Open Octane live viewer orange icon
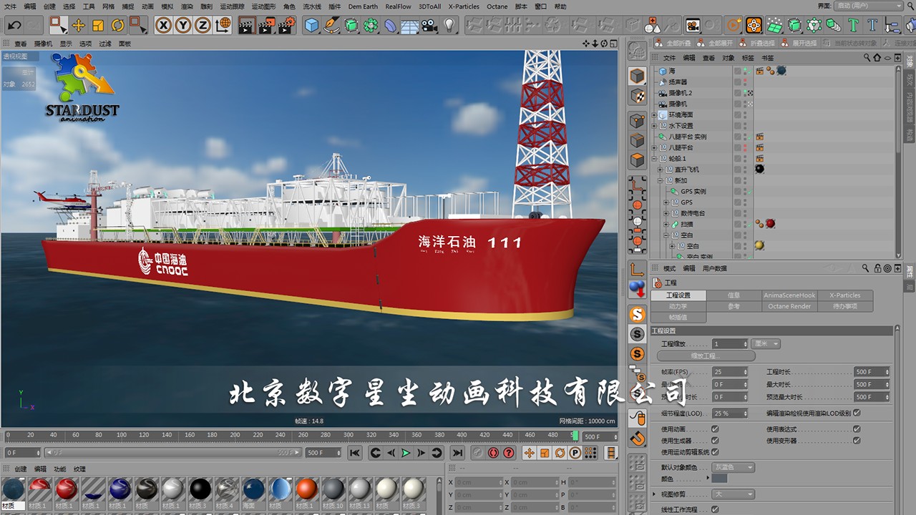Viewport: 916px width, 515px height. (x=754, y=26)
